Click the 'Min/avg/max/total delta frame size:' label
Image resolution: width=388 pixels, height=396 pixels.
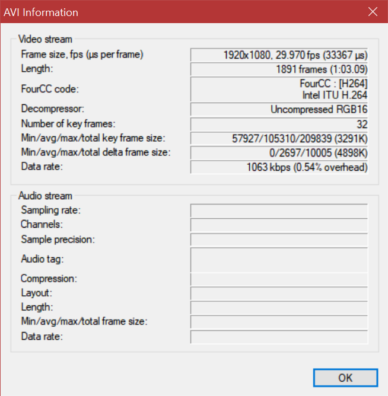(96, 152)
